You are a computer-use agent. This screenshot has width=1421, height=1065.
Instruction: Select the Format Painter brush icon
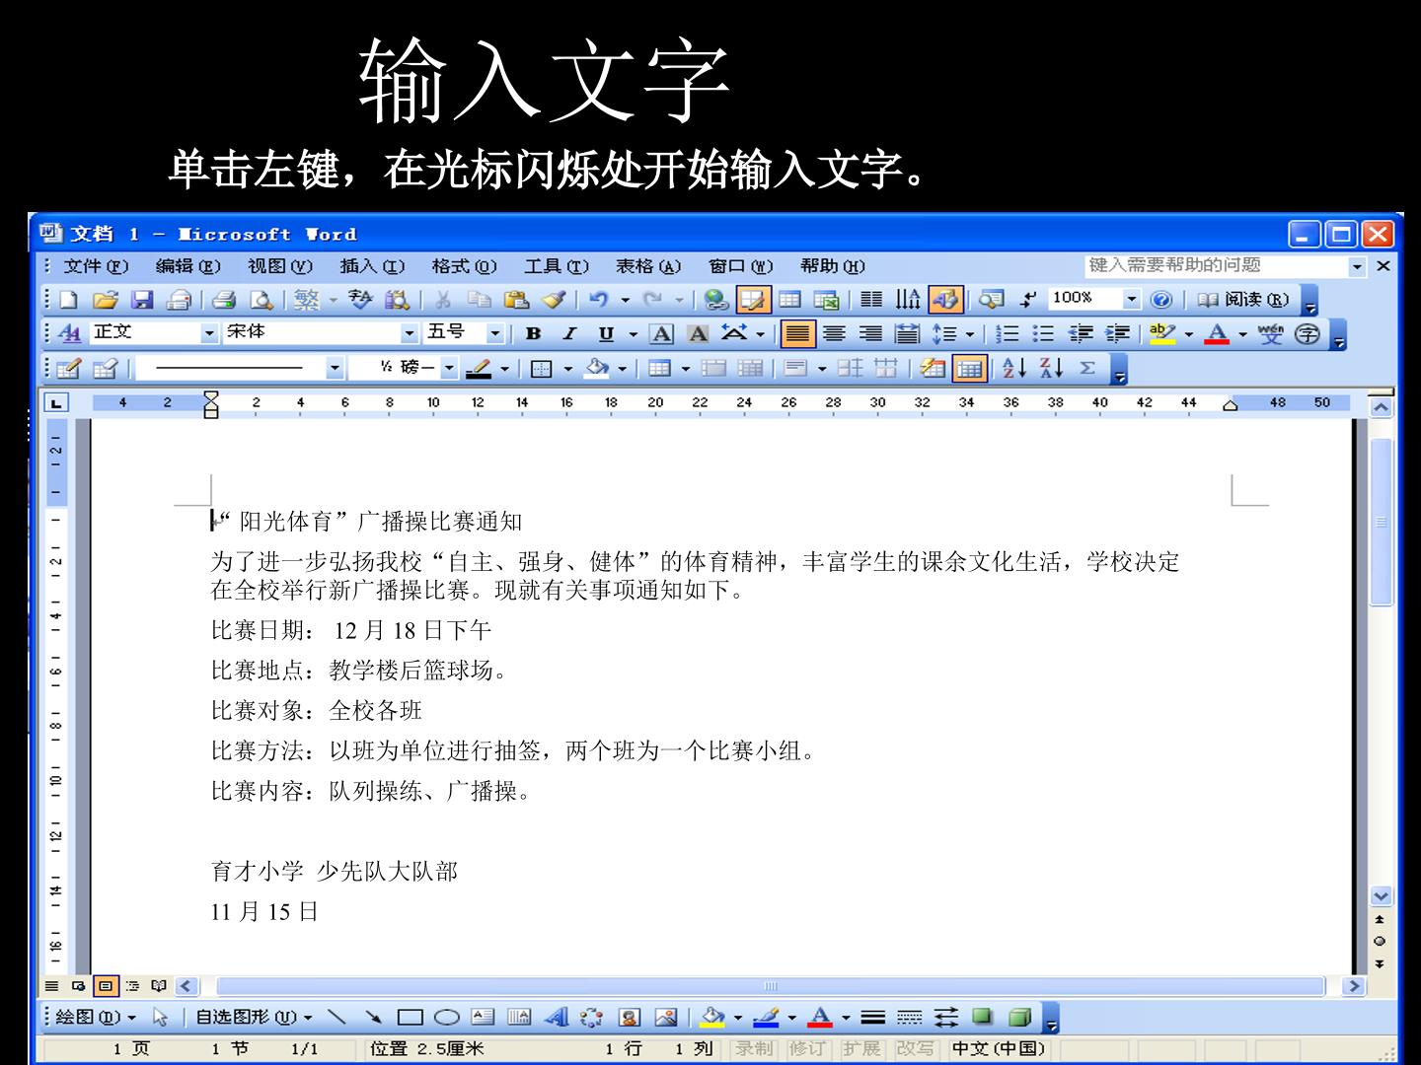554,299
